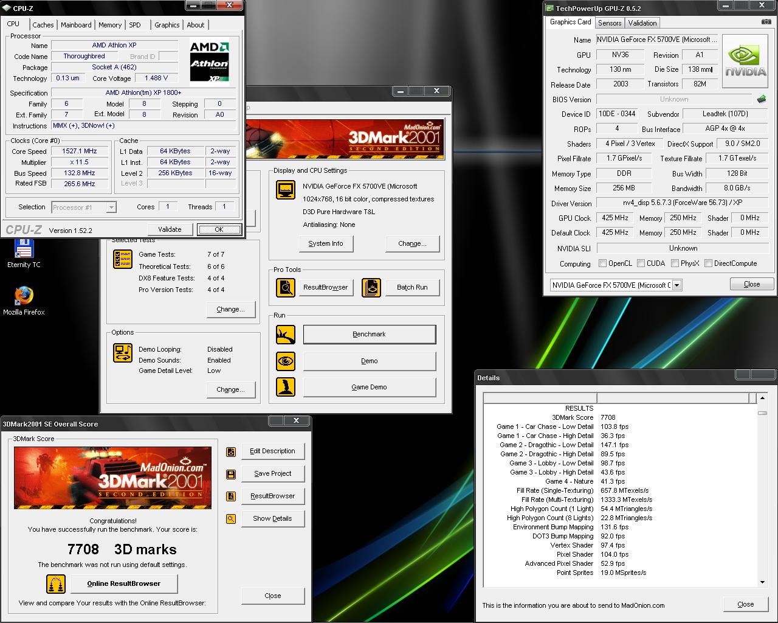
Task: Enable the PhysX checkbox in GPU-Z
Action: pyautogui.click(x=675, y=263)
